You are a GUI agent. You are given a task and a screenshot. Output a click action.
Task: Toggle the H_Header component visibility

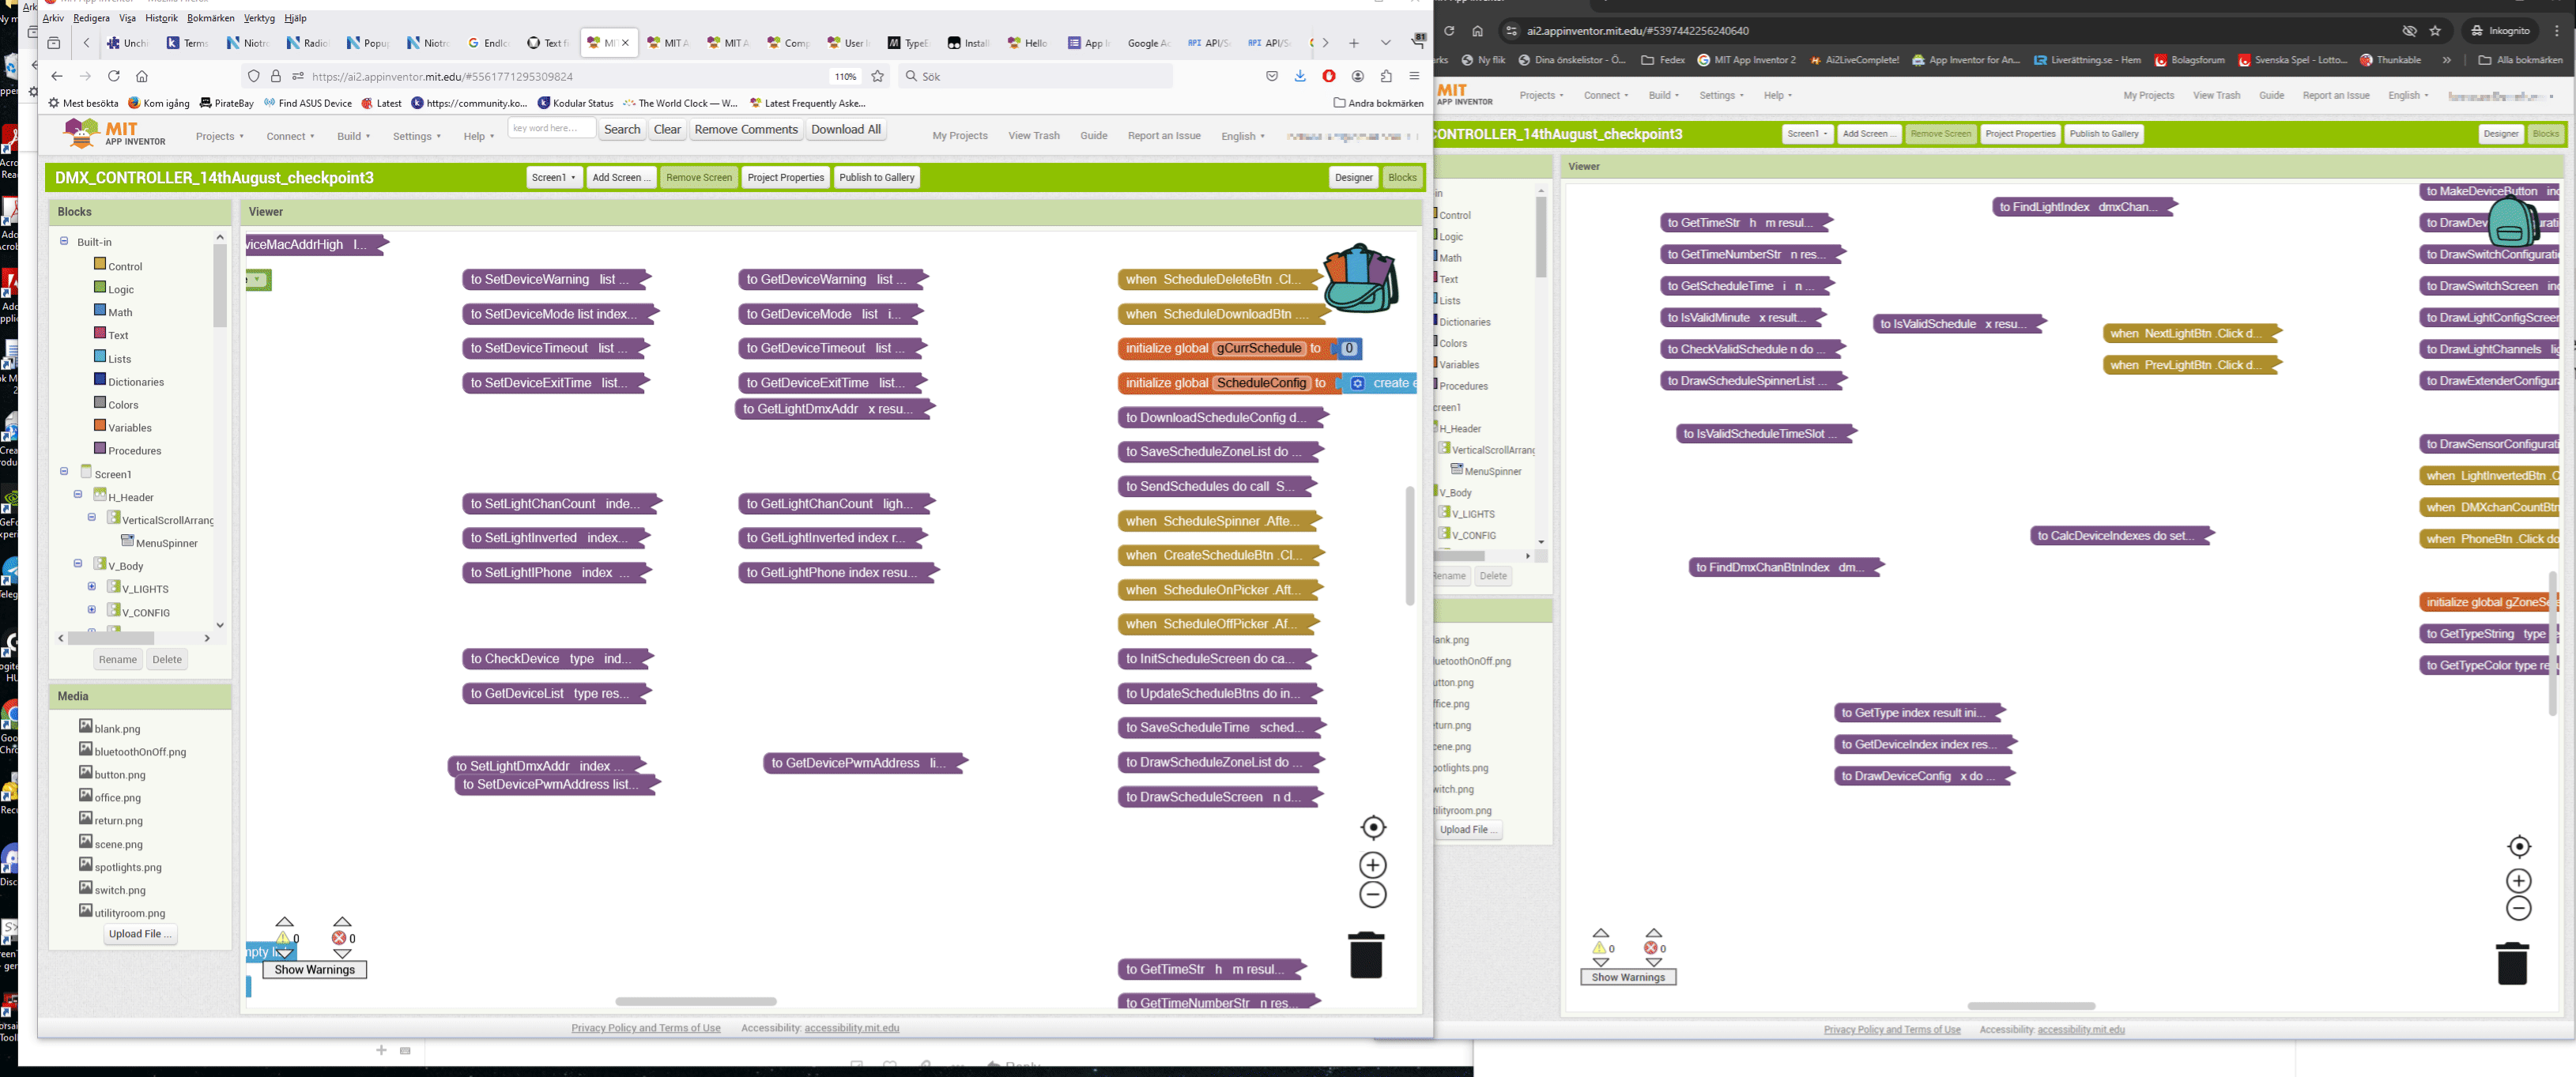click(x=79, y=495)
